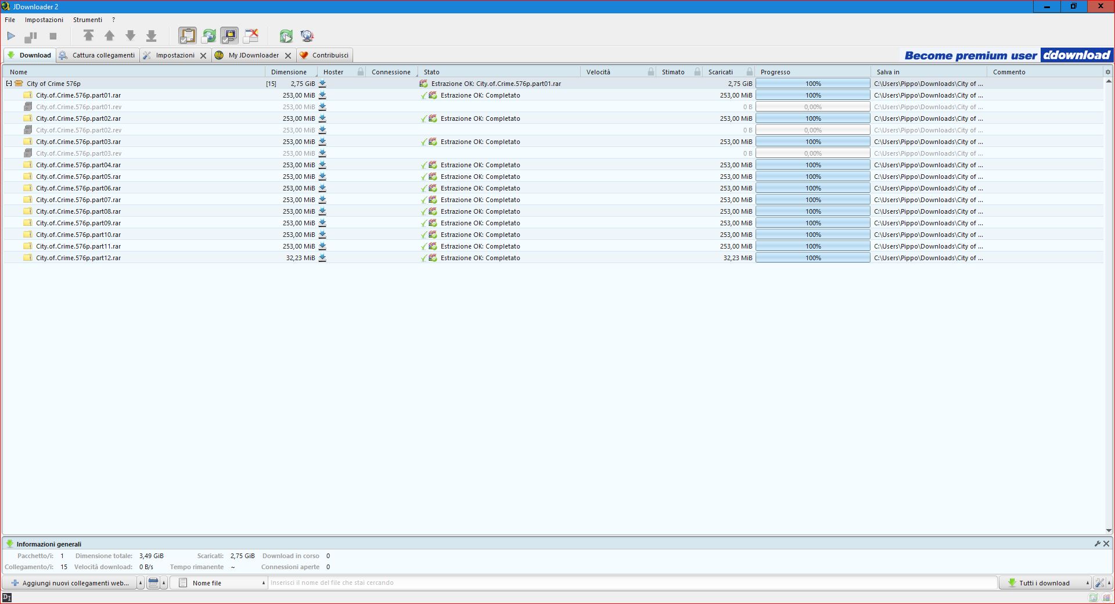Move selection to bottom of list
The image size is (1115, 604).
[x=151, y=36]
